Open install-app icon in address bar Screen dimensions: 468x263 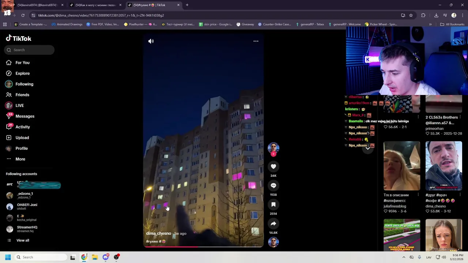tap(403, 15)
